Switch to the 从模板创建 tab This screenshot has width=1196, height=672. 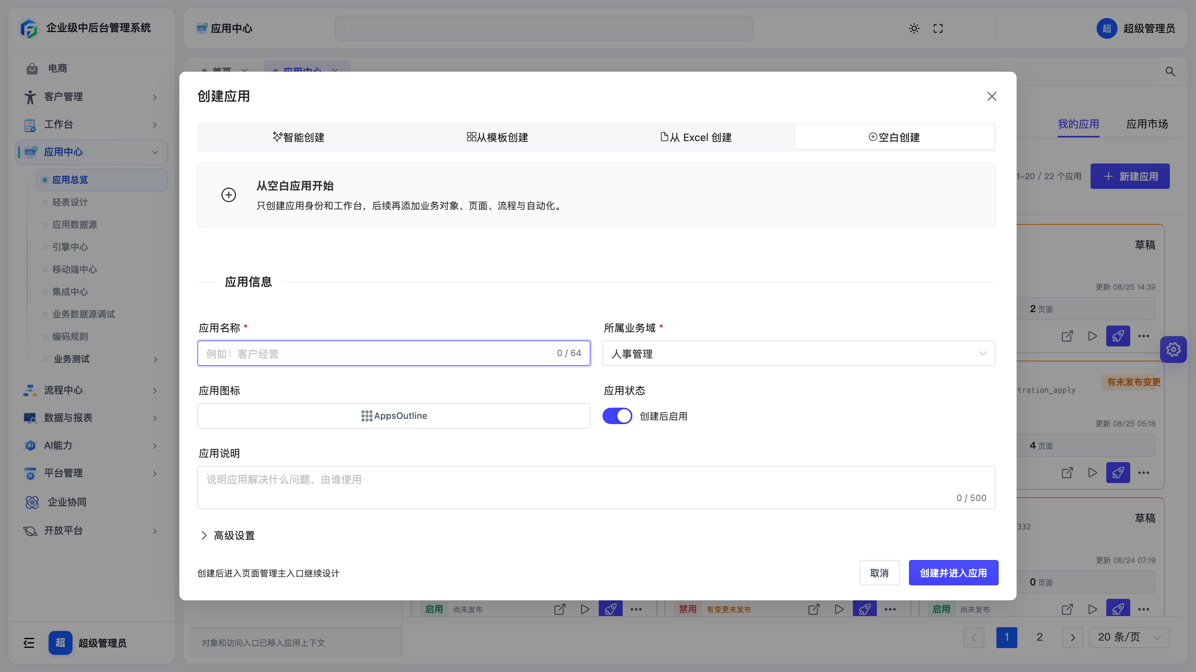(497, 137)
